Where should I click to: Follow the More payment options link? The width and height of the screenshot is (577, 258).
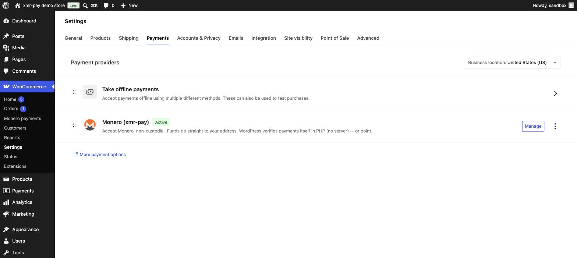[100, 155]
